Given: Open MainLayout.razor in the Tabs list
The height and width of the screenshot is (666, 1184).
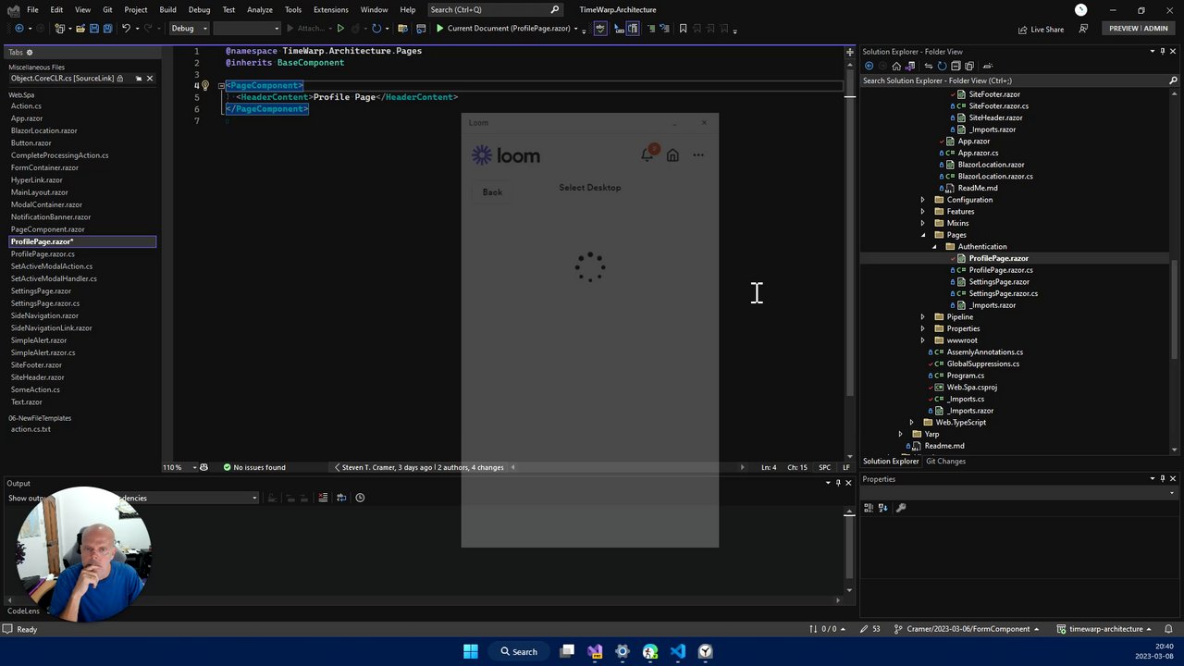Looking at the screenshot, I should coord(39,192).
